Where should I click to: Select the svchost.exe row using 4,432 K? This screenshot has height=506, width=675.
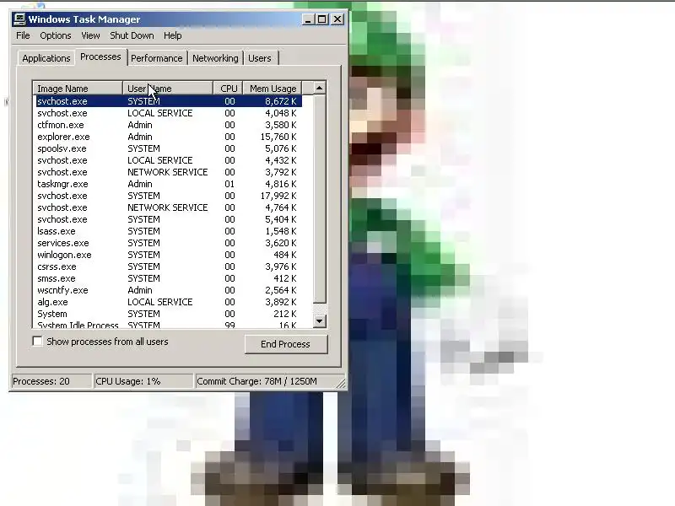(169, 160)
